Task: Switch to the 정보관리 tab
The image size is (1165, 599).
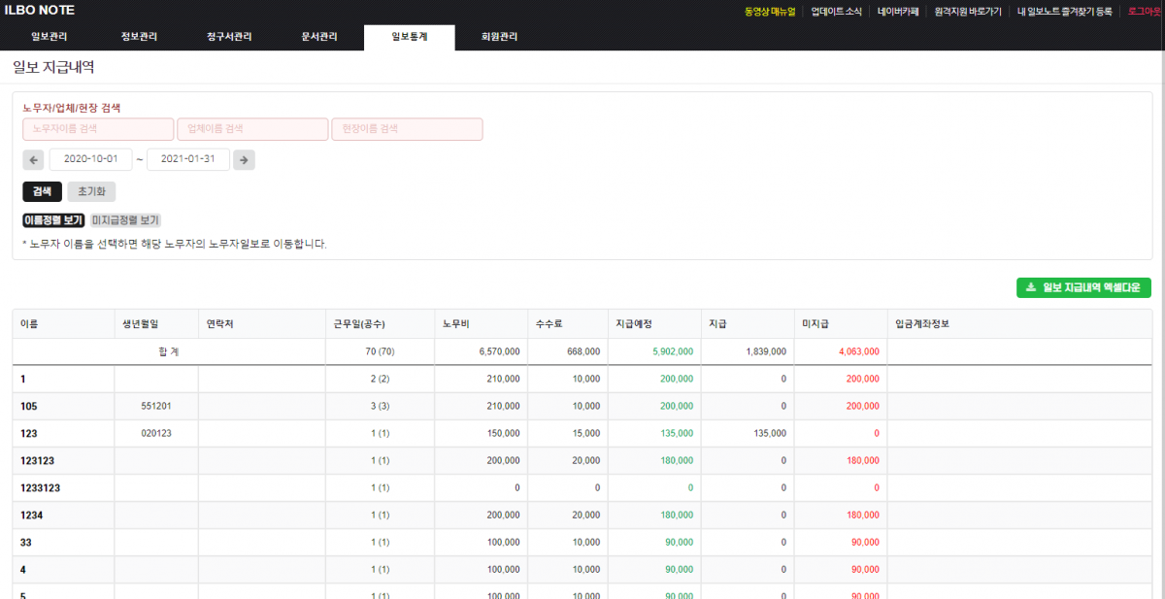Action: (139, 37)
